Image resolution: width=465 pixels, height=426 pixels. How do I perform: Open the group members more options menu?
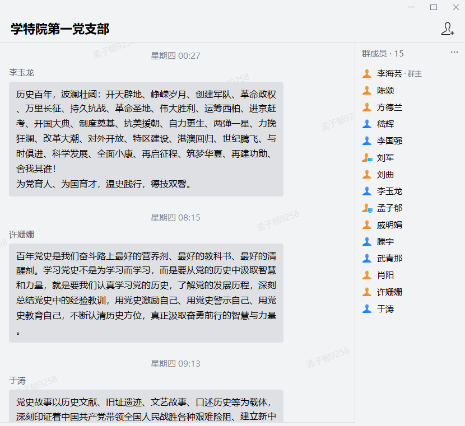[x=454, y=53]
